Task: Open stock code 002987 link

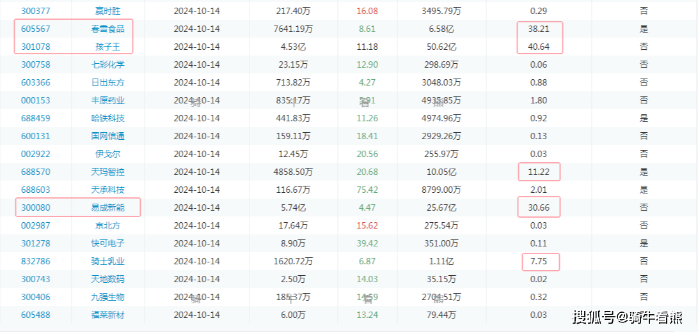Action: pyautogui.click(x=36, y=225)
